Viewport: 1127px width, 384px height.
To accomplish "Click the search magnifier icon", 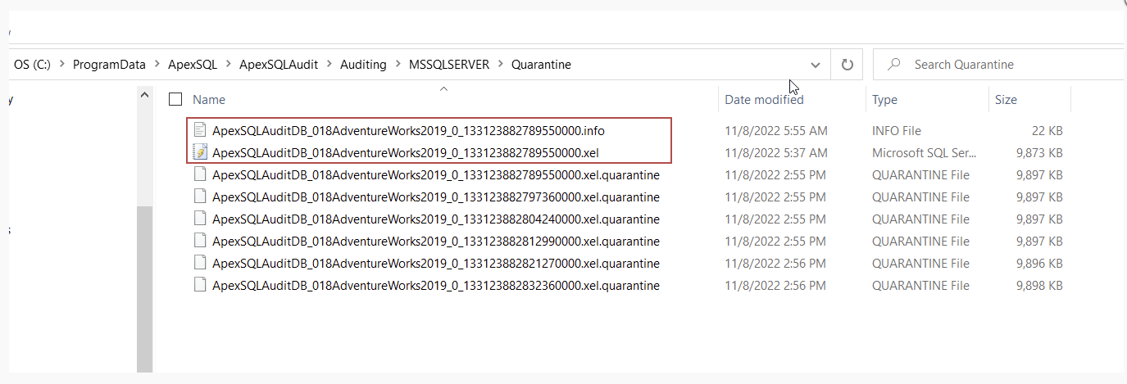I will click(895, 64).
